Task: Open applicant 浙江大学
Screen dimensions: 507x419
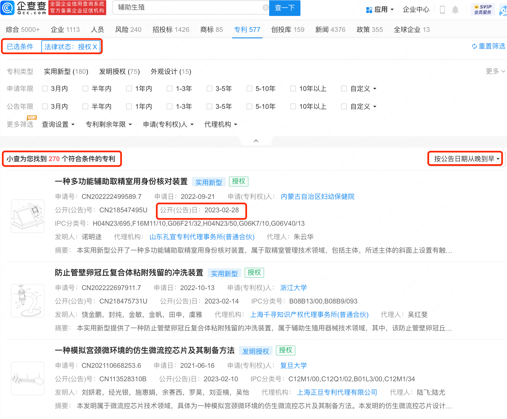Action: pyautogui.click(x=293, y=288)
